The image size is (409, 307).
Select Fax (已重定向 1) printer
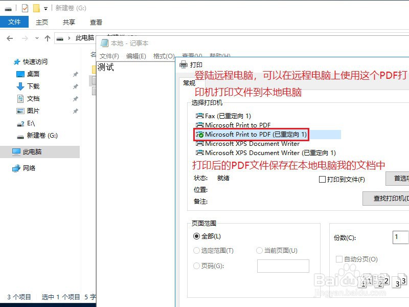pyautogui.click(x=223, y=116)
